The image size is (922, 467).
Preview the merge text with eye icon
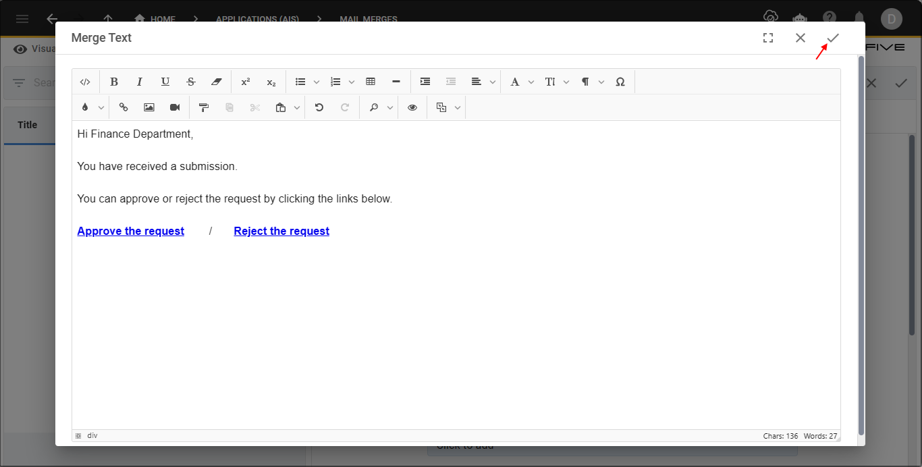(412, 107)
